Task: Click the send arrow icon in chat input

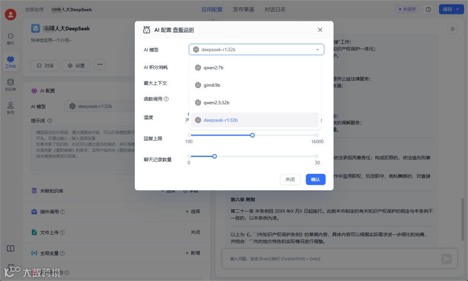Action: pyautogui.click(x=446, y=258)
